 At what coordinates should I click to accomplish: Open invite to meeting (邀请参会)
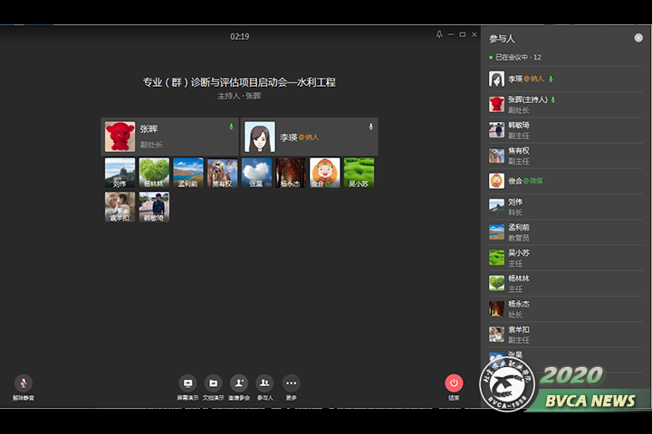point(239,383)
